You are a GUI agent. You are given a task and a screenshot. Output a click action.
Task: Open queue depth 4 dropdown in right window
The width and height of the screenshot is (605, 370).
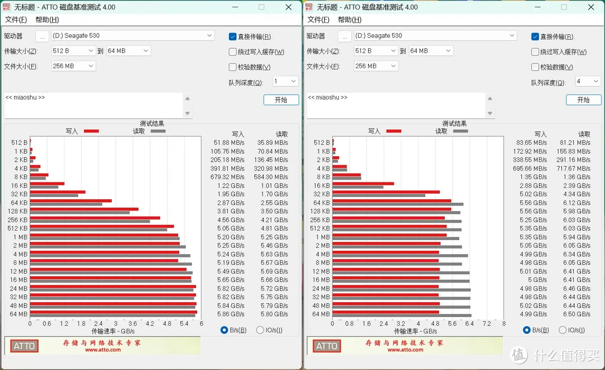coord(588,81)
